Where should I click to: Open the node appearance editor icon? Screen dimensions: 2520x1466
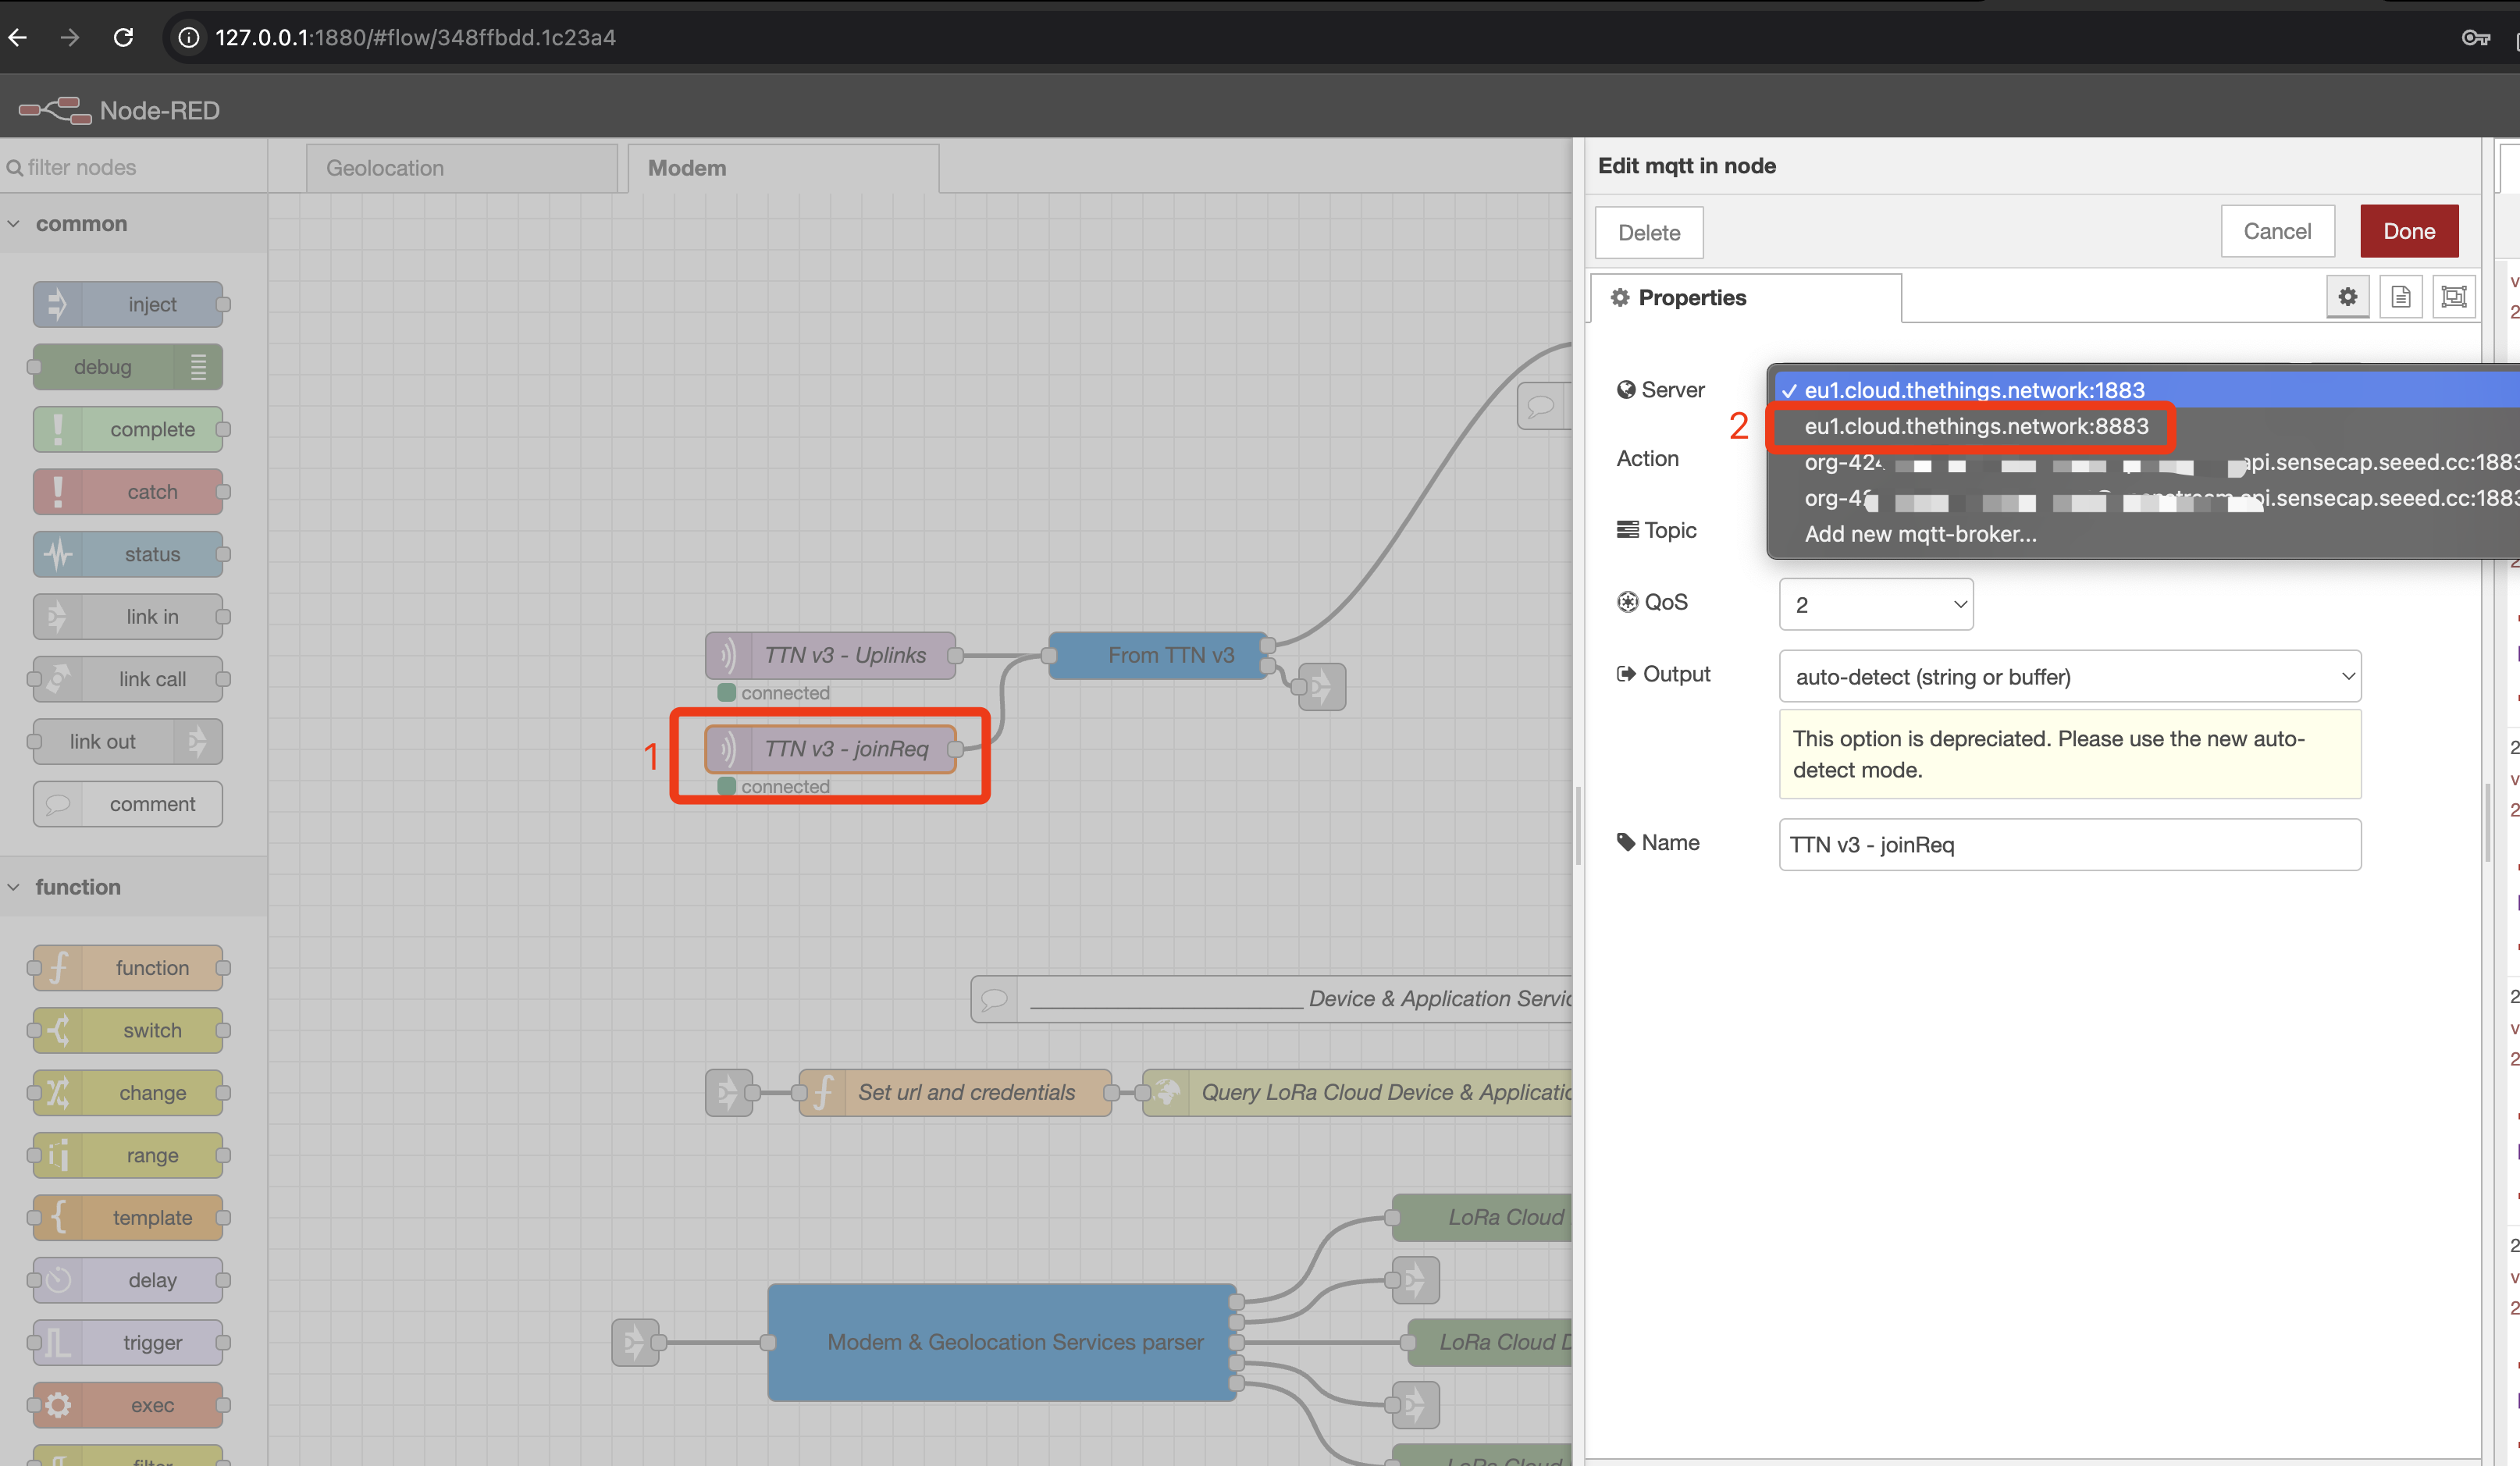point(2454,296)
